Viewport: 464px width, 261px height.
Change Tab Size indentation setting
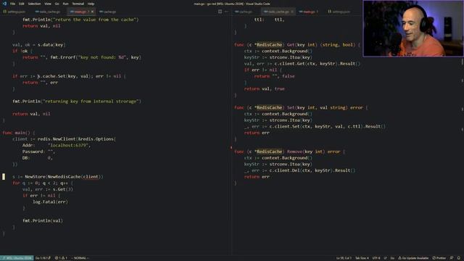(x=362, y=258)
